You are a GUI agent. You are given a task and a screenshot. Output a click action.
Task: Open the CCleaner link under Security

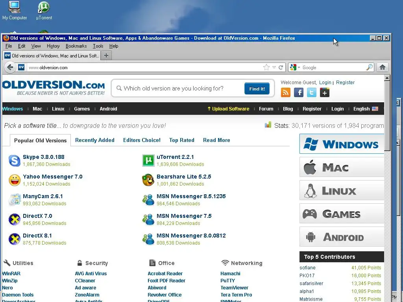(x=85, y=281)
